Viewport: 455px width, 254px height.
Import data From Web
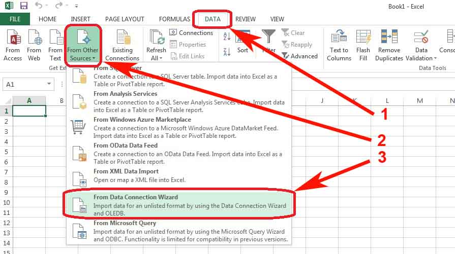tap(34, 45)
